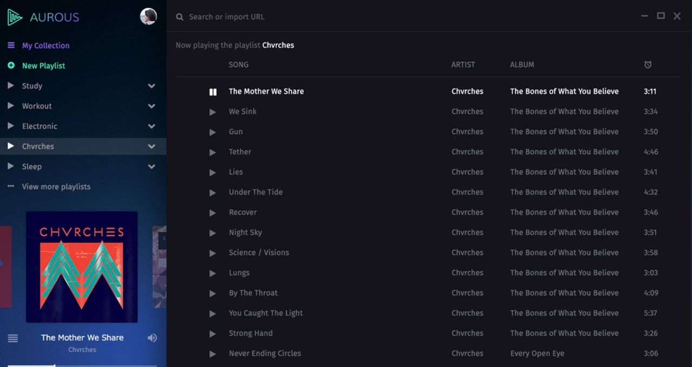
Task: Expand the Sleep playlist
Action: tap(151, 167)
